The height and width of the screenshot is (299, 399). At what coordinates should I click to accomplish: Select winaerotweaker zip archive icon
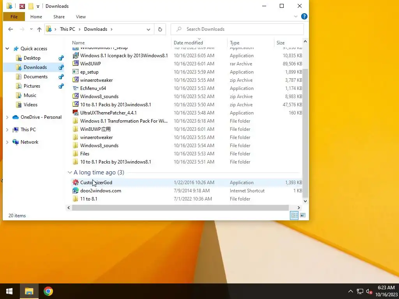(75, 80)
